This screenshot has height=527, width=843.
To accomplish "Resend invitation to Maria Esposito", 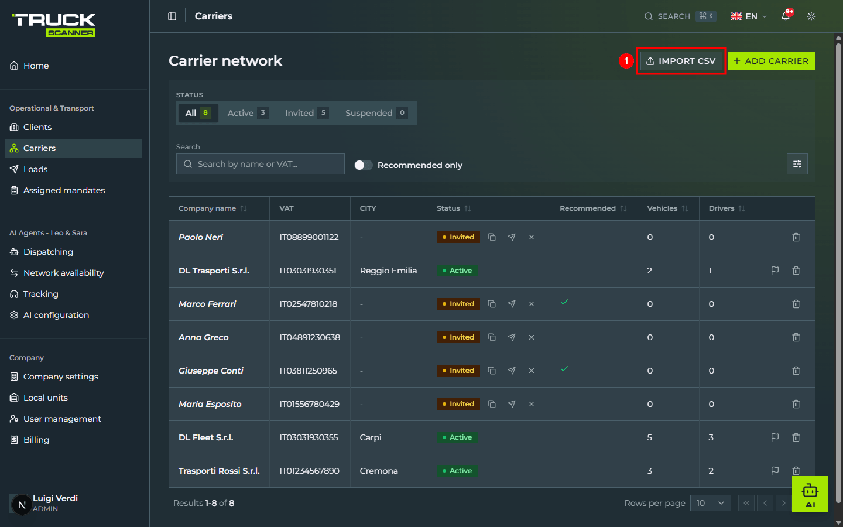I will (x=512, y=404).
